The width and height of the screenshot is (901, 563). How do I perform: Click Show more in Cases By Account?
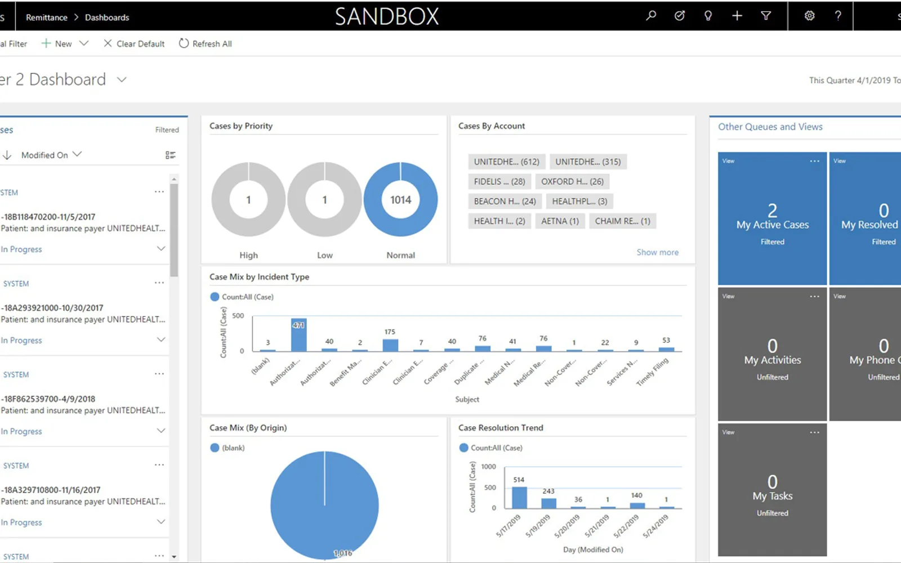click(x=657, y=252)
